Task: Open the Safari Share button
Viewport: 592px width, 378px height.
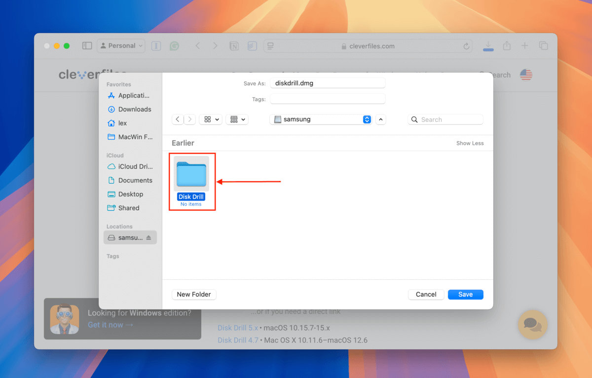Action: [507, 45]
